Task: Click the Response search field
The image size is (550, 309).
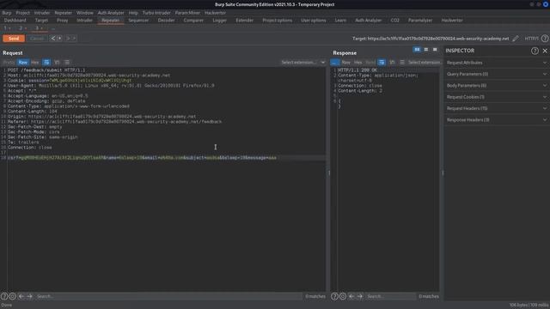Action: click(x=390, y=296)
